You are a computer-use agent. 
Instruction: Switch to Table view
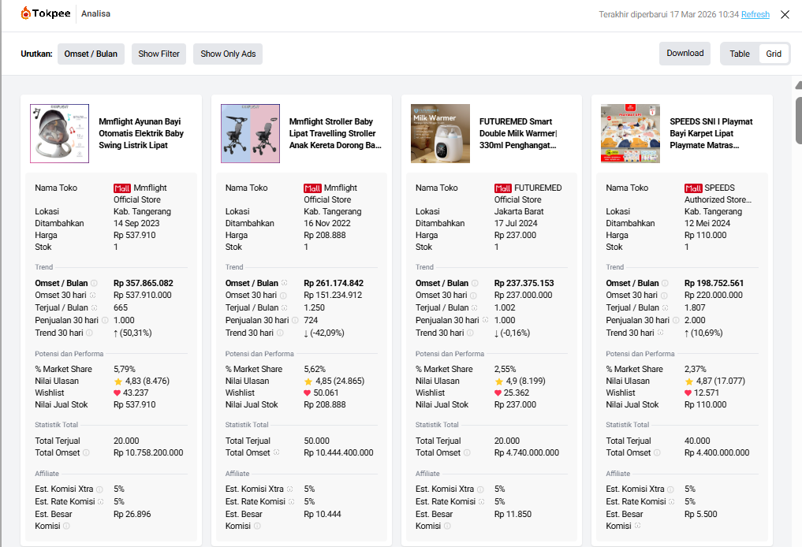coord(740,54)
